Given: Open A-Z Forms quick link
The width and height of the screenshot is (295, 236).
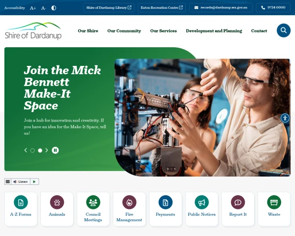Looking at the screenshot, I should click(x=21, y=209).
